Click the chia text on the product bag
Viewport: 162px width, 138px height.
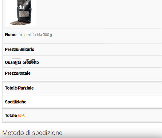(21, 7)
